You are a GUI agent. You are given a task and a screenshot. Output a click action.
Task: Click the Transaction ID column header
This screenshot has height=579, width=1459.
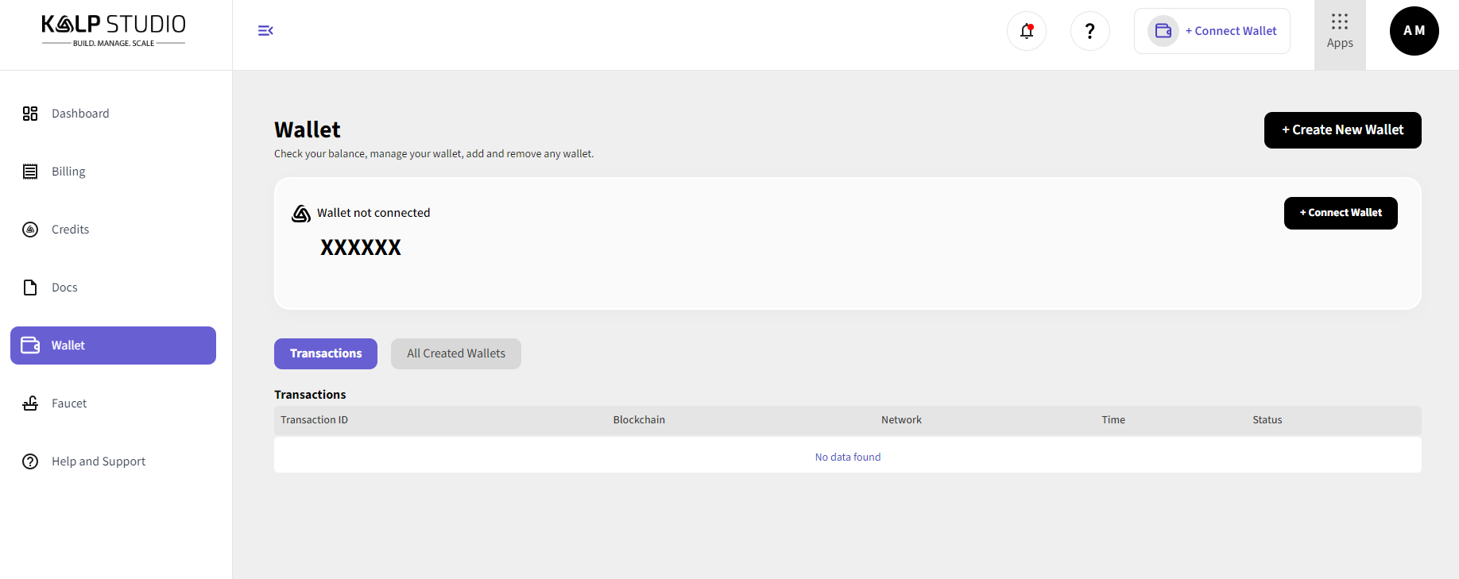point(314,420)
